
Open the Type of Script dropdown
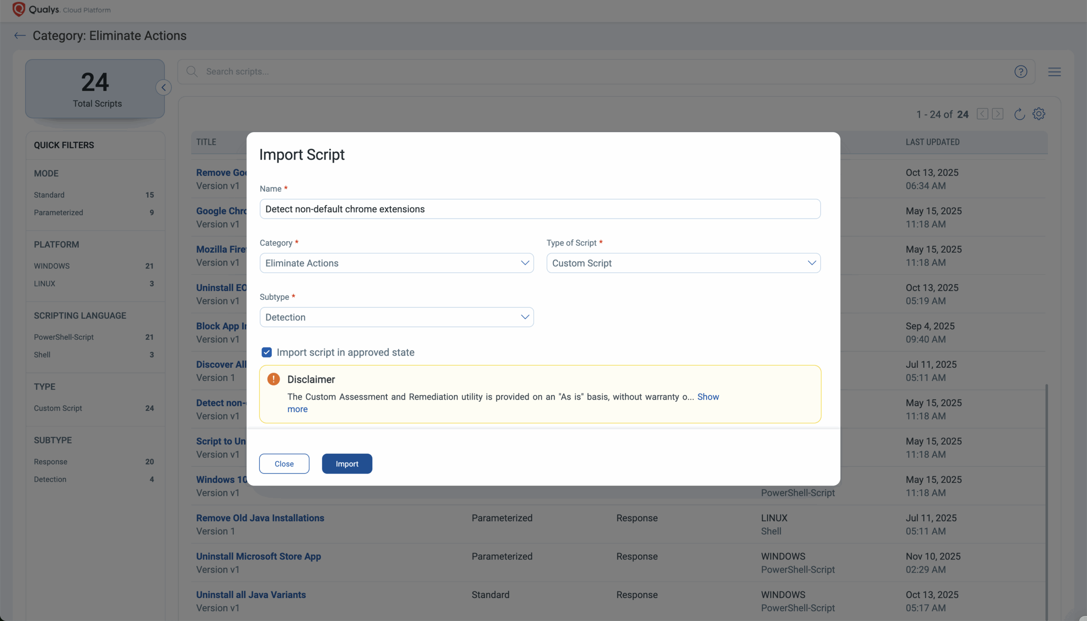[683, 263]
